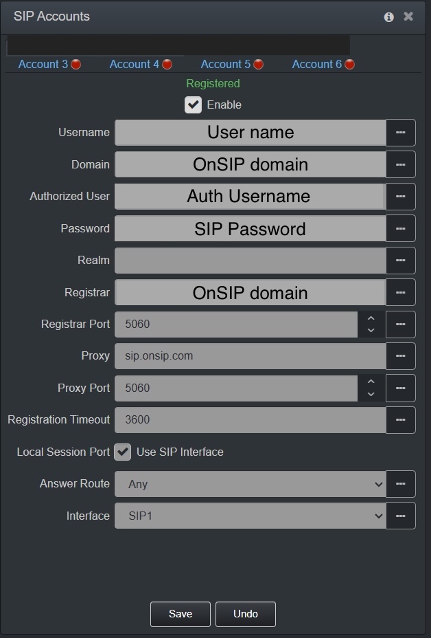Screen dimensions: 431x638
Task: Toggle the Use SIP Interface checkbox
Action: (123, 452)
